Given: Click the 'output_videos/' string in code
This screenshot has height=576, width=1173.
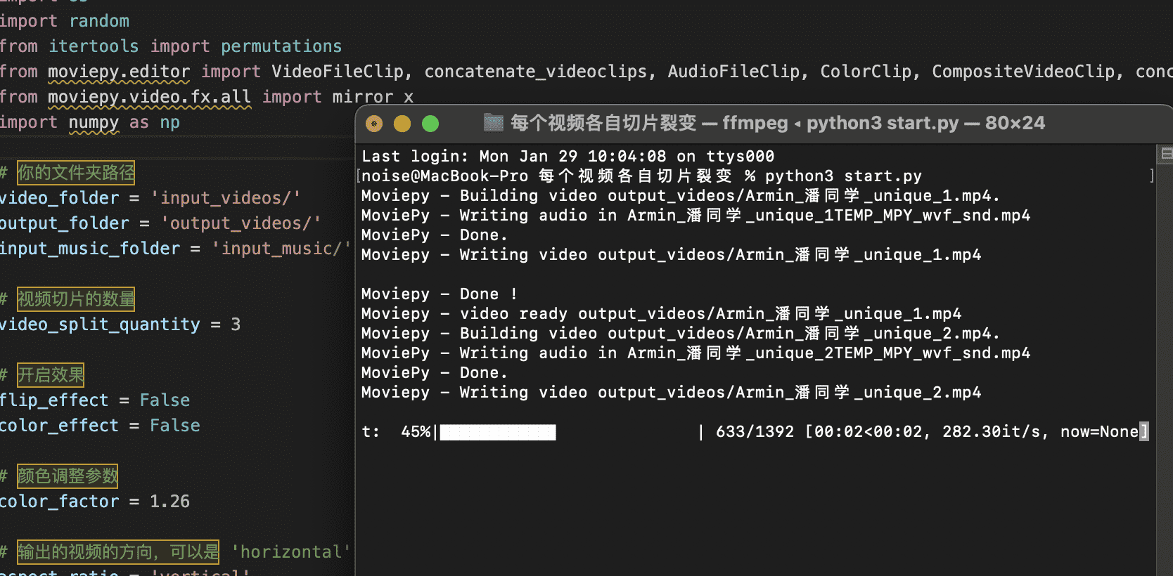Looking at the screenshot, I should pos(241,223).
